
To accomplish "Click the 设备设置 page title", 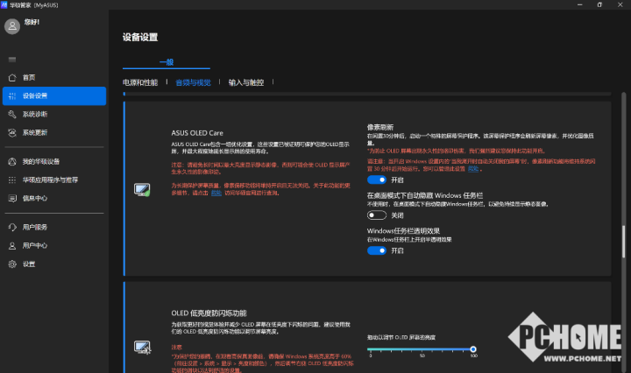I will click(140, 38).
